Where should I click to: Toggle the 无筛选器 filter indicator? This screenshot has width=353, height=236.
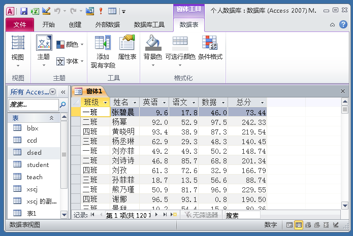[x=202, y=215]
